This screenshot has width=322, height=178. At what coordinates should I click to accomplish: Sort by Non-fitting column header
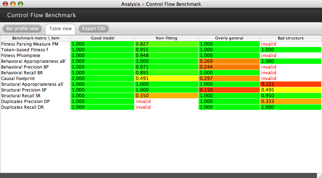click(x=166, y=38)
